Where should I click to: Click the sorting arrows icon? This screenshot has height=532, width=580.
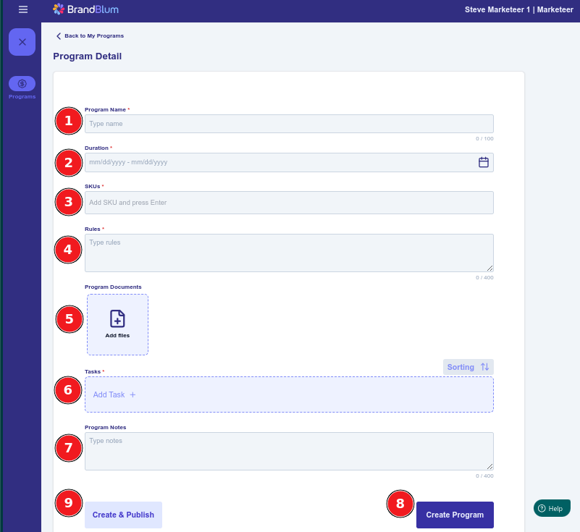[484, 367]
